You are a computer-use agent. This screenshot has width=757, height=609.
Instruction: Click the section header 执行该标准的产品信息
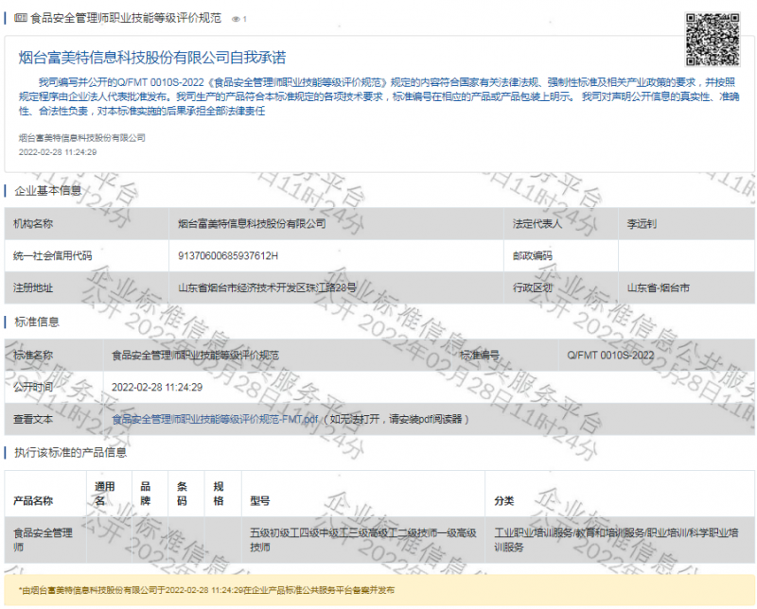70,452
